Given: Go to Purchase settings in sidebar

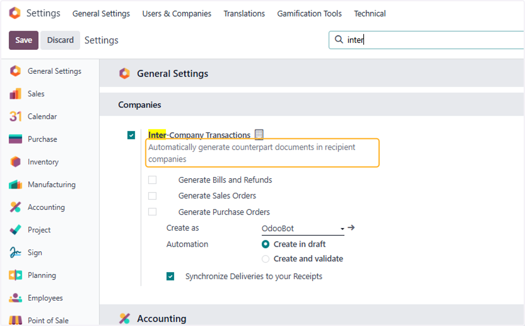Looking at the screenshot, I should pyautogui.click(x=42, y=139).
